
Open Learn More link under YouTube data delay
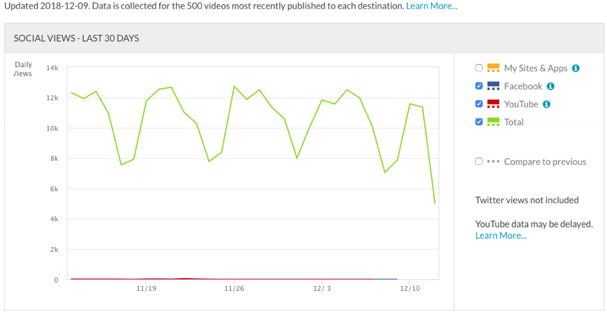pos(500,236)
